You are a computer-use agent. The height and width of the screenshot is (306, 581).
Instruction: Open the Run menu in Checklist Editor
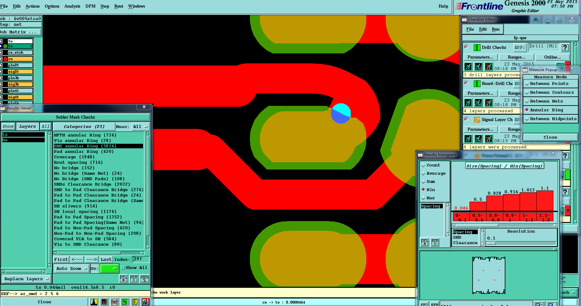[x=496, y=29]
